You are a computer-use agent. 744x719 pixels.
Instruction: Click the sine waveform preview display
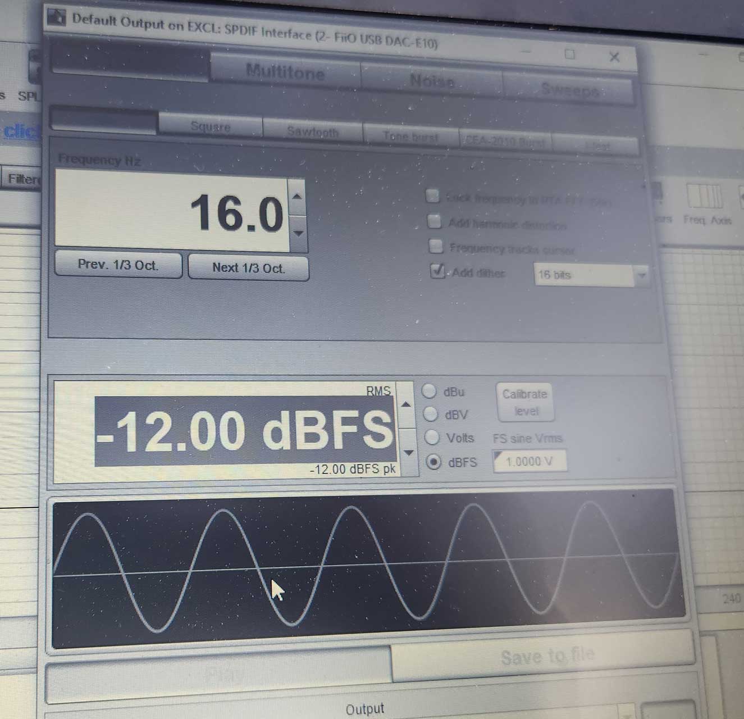tap(369, 568)
